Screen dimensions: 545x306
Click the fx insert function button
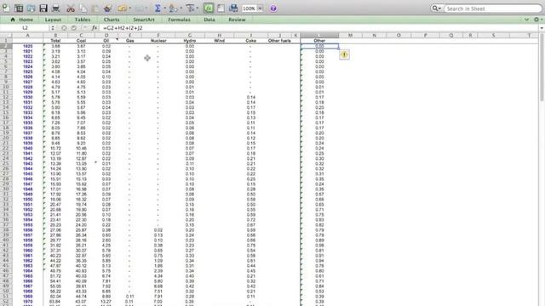(x=95, y=28)
